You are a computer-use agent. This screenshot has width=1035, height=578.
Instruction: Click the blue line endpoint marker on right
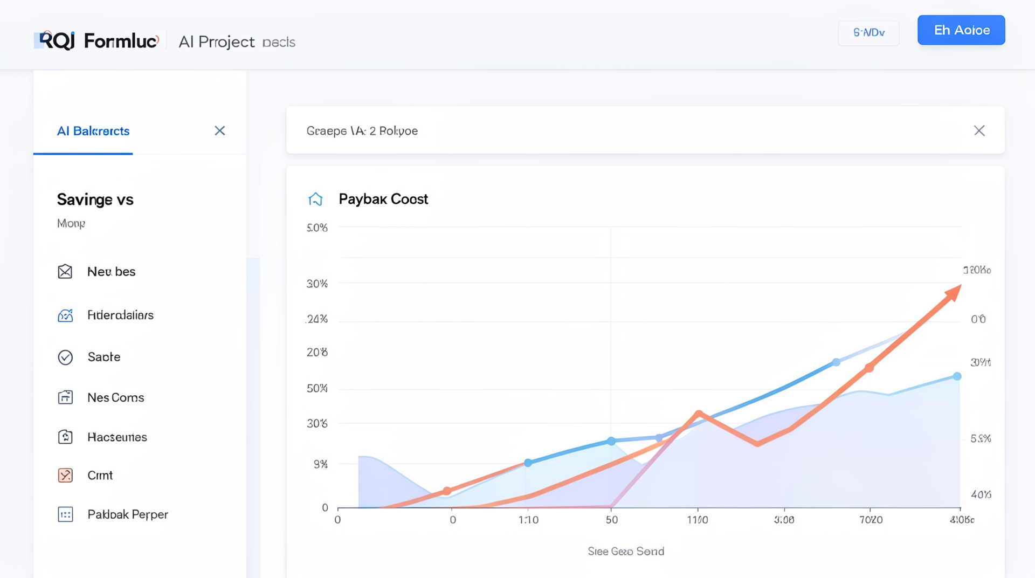(957, 376)
